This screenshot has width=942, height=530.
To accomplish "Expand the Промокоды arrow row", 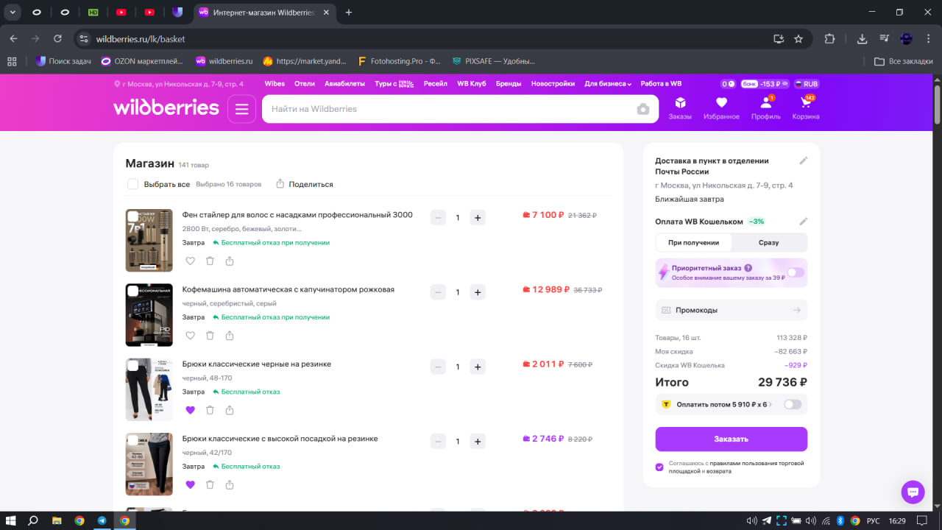I will pos(732,310).
